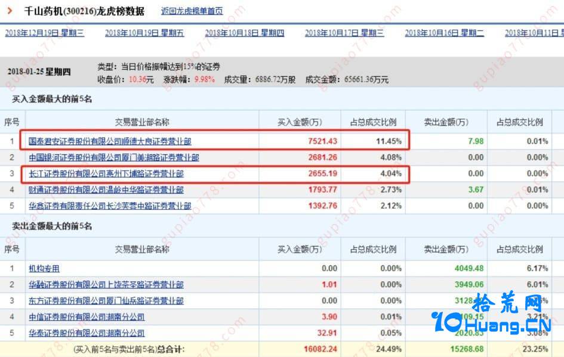Click the total buy amount 16082.24

[x=320, y=349]
